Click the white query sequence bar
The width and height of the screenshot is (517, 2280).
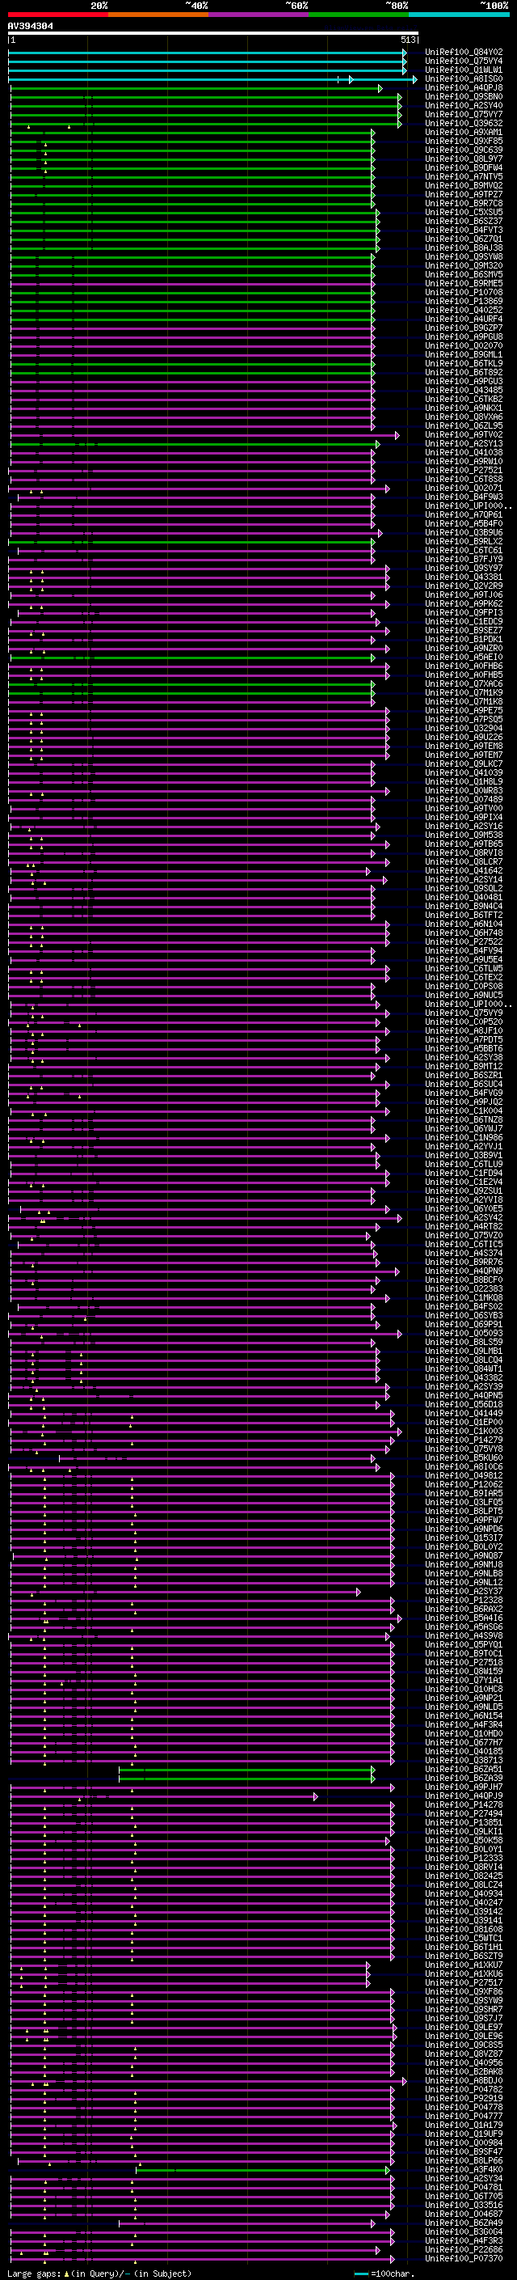point(213,32)
